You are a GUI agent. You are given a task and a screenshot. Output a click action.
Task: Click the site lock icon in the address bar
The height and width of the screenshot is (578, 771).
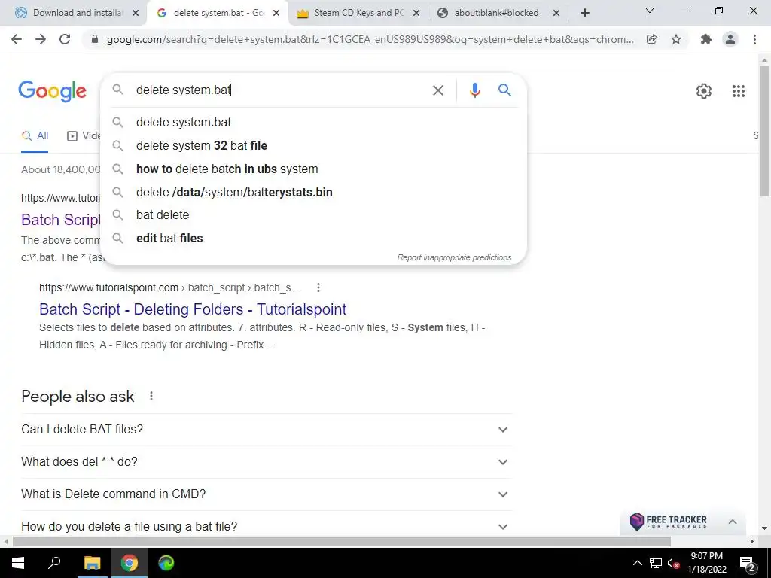tap(94, 39)
